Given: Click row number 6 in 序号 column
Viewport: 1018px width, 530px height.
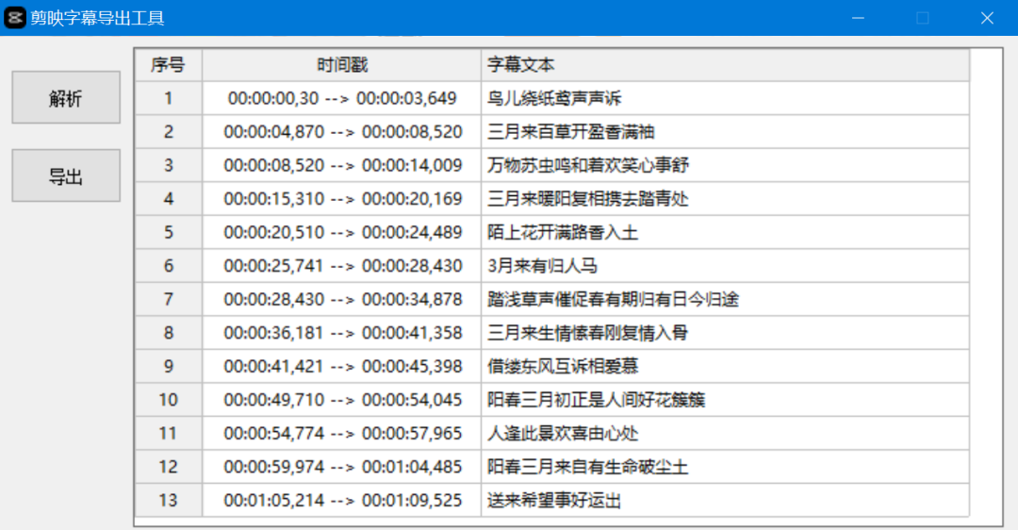Looking at the screenshot, I should 168,266.
